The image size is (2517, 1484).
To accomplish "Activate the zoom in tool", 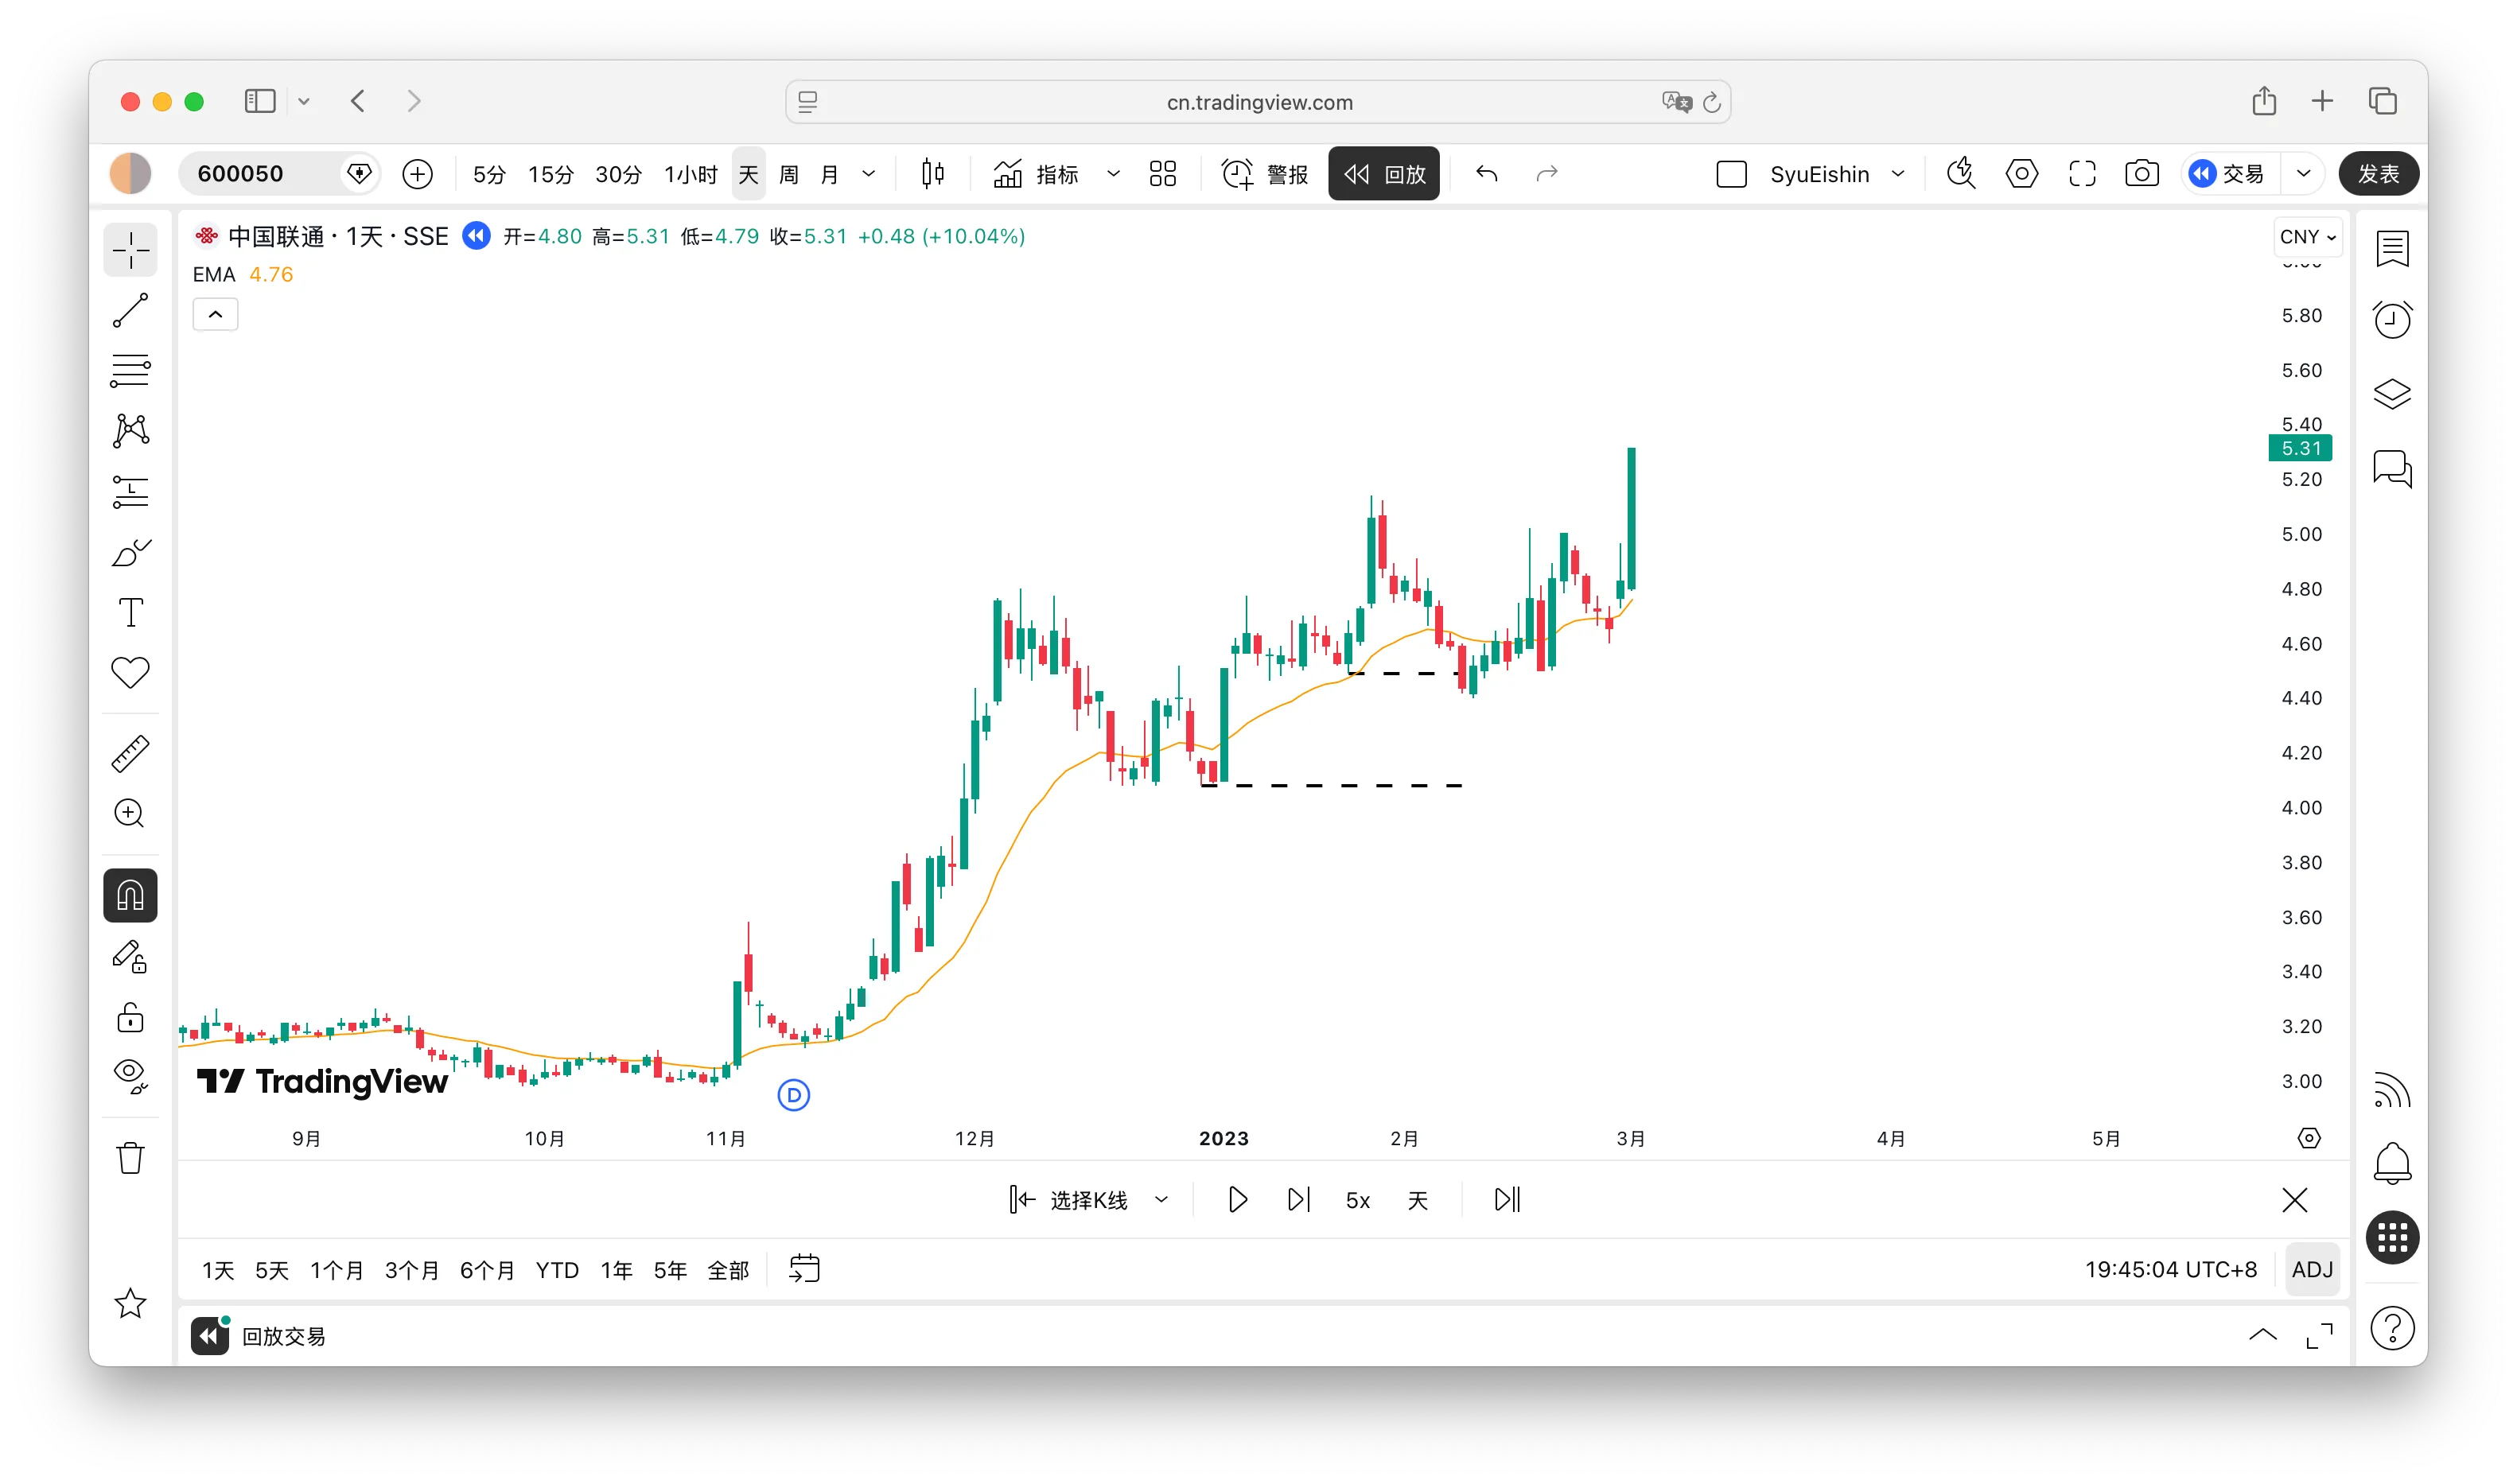I will (x=130, y=813).
